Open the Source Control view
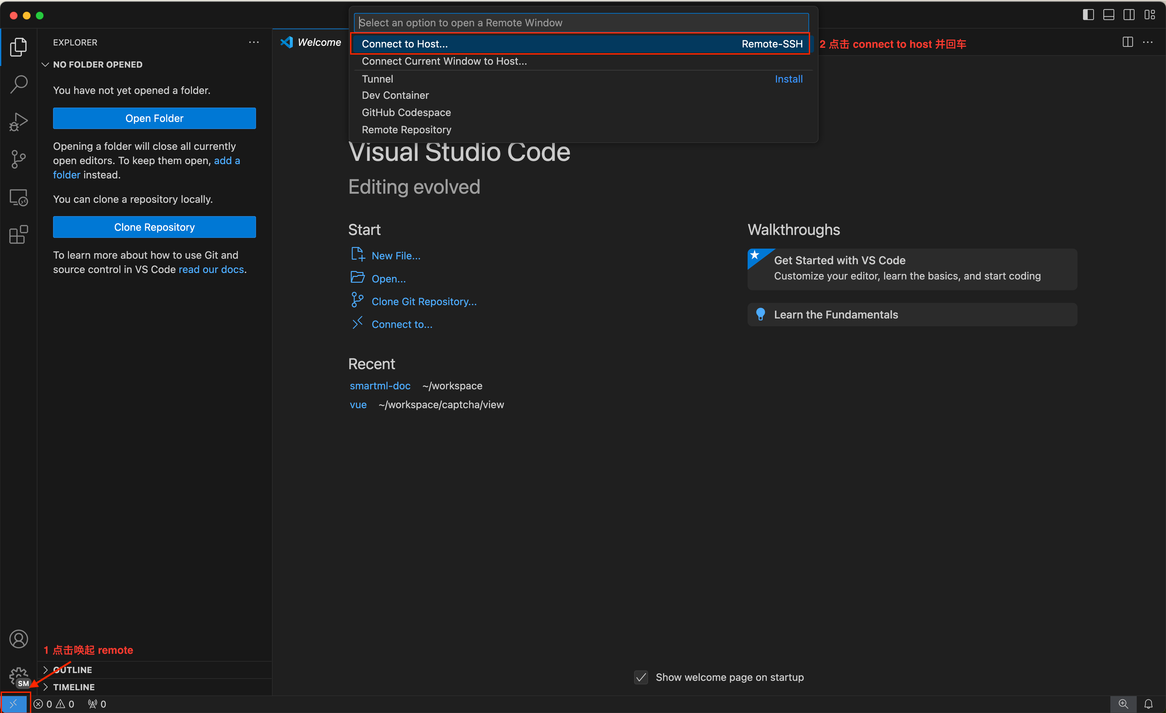Viewport: 1166px width, 713px height. coord(19,159)
